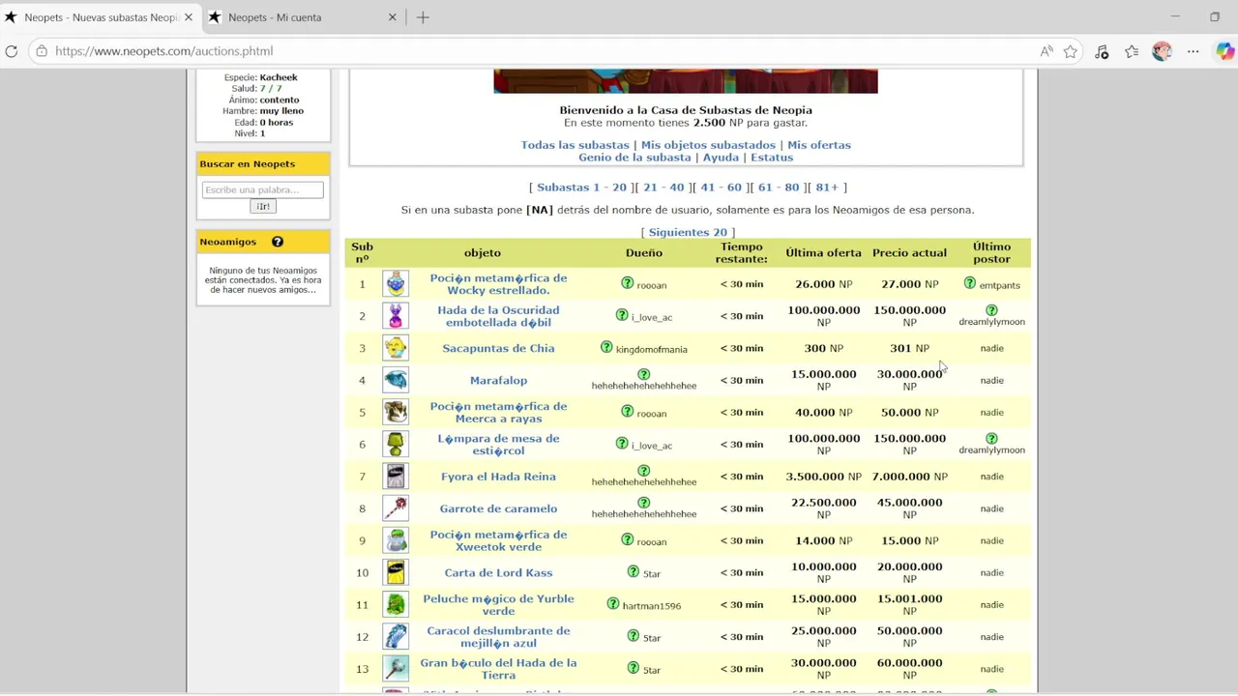This screenshot has width=1238, height=696.
Task: Open the Copilot sidebar icon
Action: point(1224,51)
